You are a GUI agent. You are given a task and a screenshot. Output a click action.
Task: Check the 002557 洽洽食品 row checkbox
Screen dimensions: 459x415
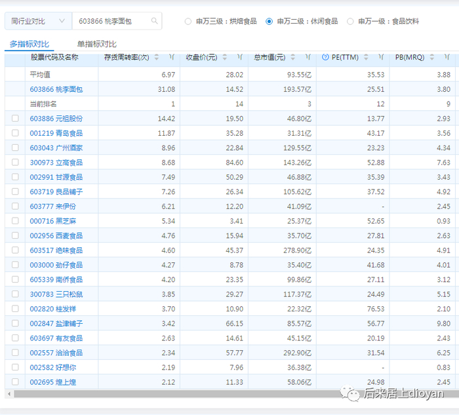tap(15, 352)
